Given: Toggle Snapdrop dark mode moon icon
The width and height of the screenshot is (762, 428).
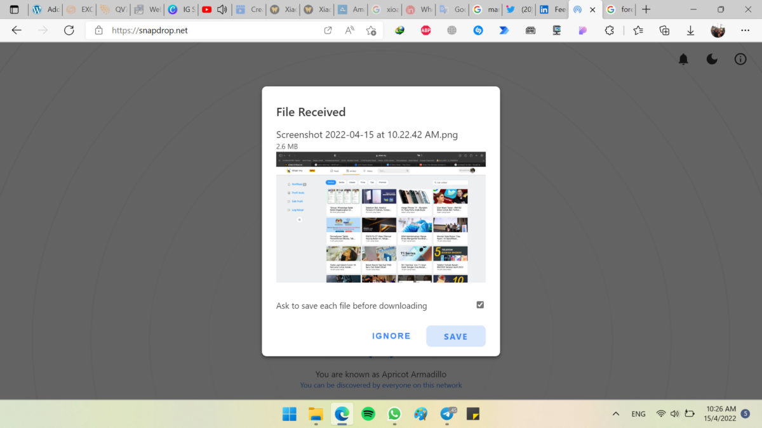Looking at the screenshot, I should coord(712,59).
